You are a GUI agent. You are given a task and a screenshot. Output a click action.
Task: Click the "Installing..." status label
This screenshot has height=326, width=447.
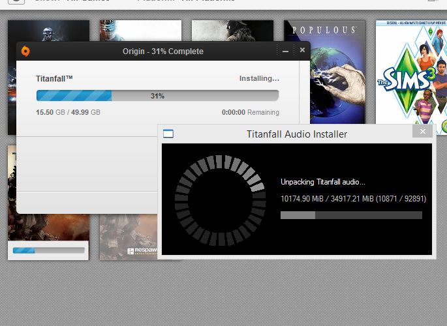(258, 79)
